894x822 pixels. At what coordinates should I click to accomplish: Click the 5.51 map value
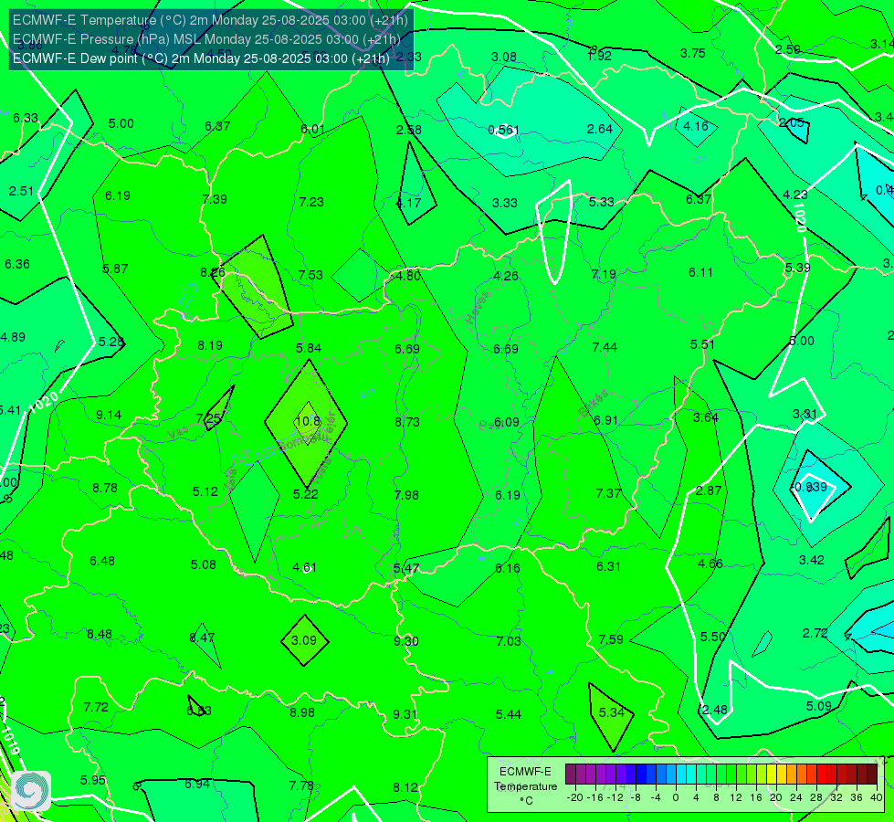pos(702,344)
